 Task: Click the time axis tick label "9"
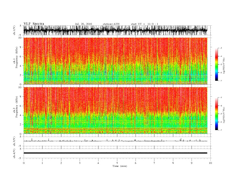[192, 163]
